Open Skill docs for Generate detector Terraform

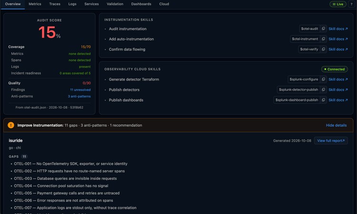pyautogui.click(x=338, y=79)
